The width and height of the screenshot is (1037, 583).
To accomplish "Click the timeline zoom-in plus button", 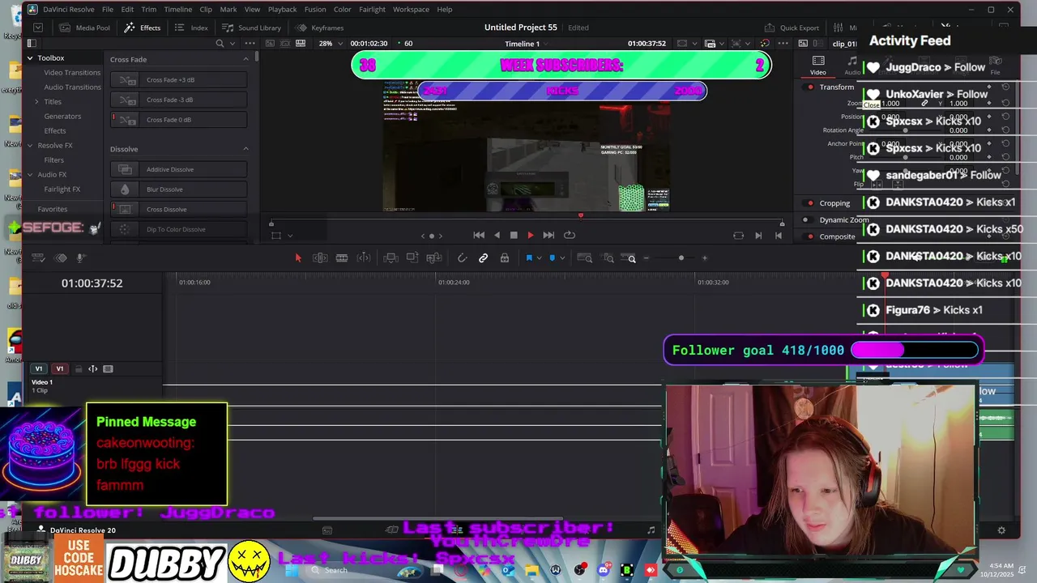I will tap(705, 258).
